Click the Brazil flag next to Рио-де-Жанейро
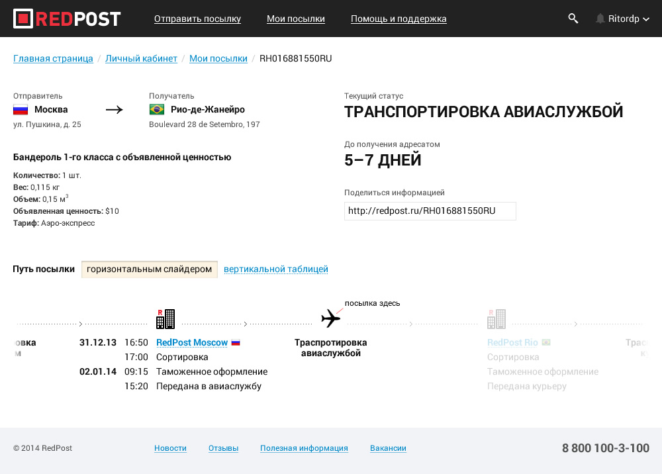The image size is (662, 474). tap(157, 110)
